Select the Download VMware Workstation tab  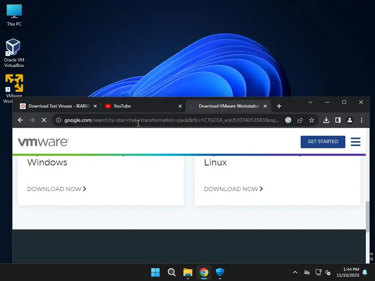point(229,106)
